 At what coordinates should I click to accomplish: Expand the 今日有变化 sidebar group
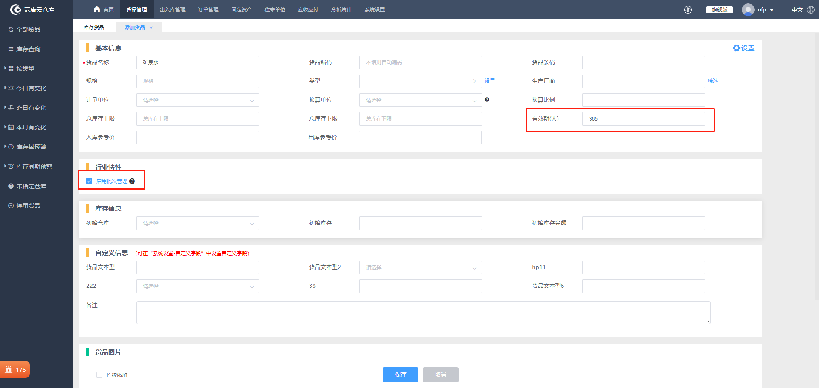point(5,88)
